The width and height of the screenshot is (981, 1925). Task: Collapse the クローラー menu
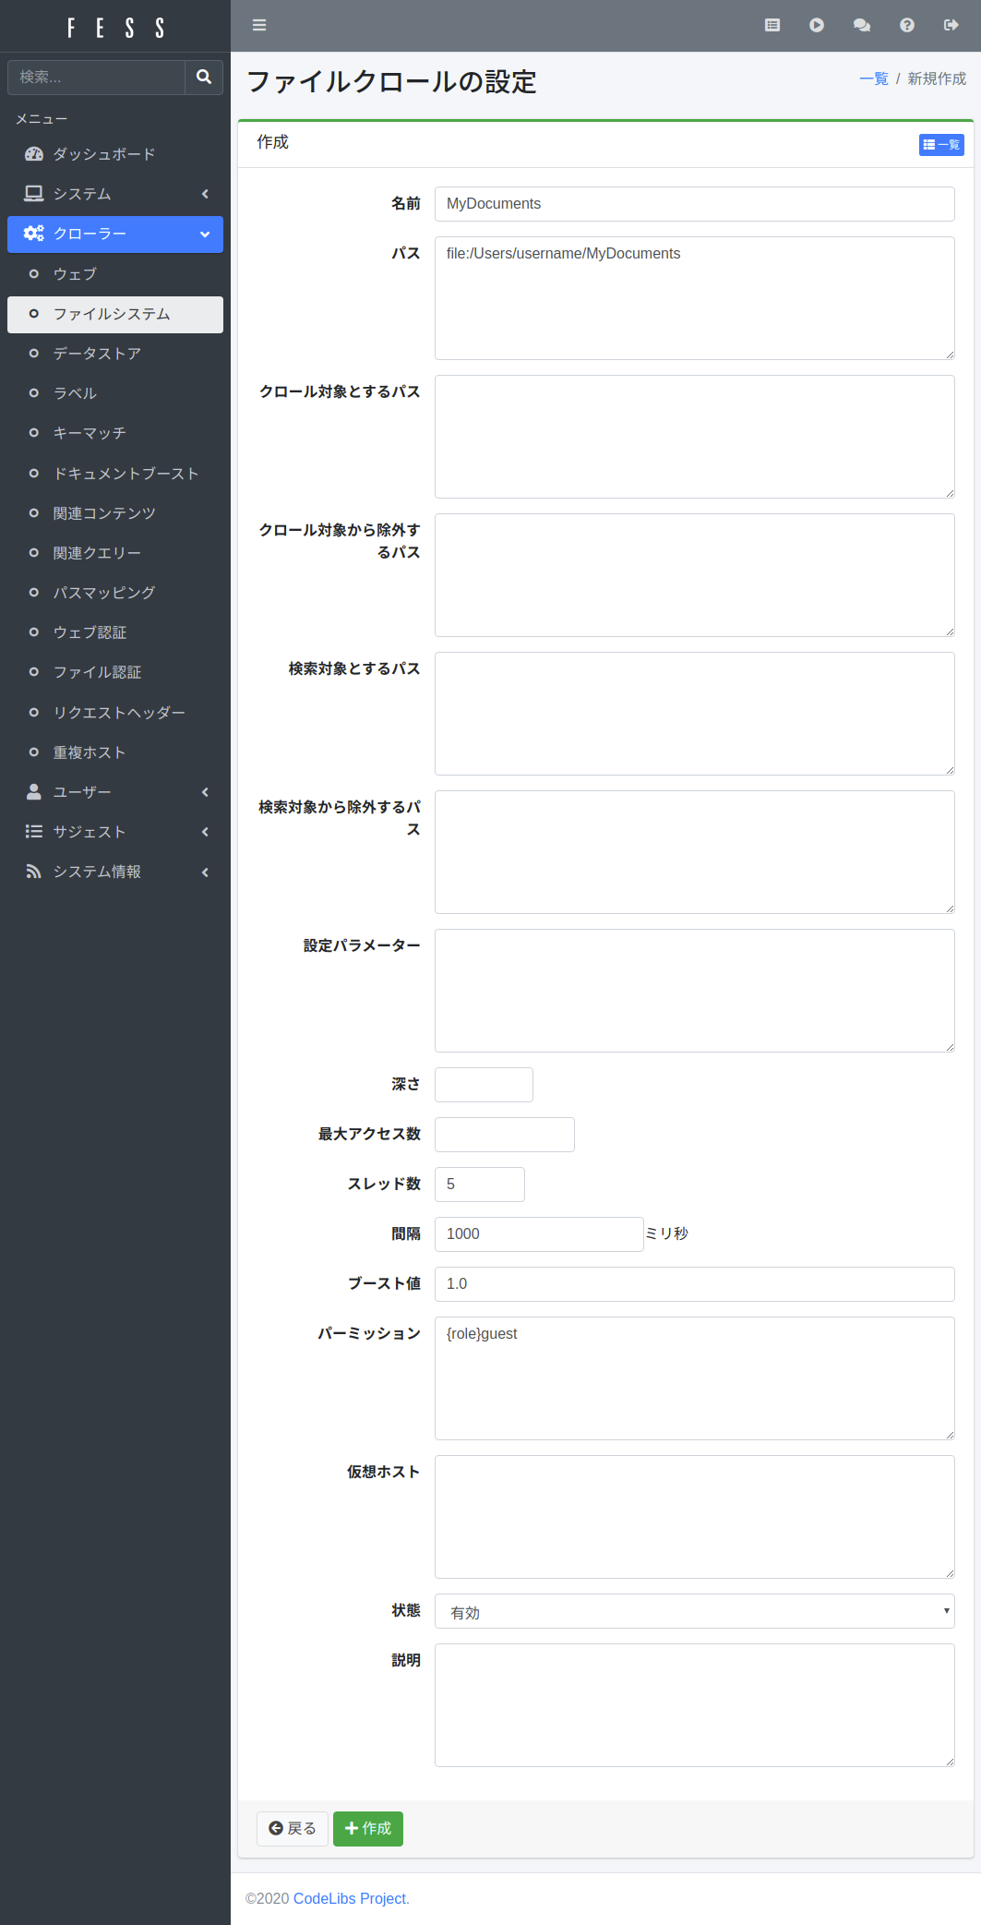115,234
